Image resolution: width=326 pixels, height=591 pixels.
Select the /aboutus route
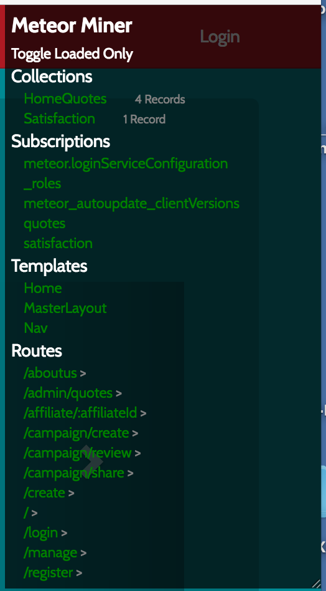(x=50, y=373)
